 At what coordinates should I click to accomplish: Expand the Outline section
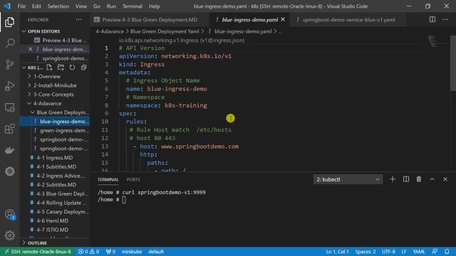click(37, 243)
